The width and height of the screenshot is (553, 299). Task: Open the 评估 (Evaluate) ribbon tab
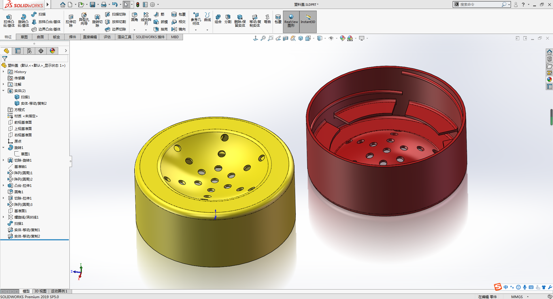point(107,37)
